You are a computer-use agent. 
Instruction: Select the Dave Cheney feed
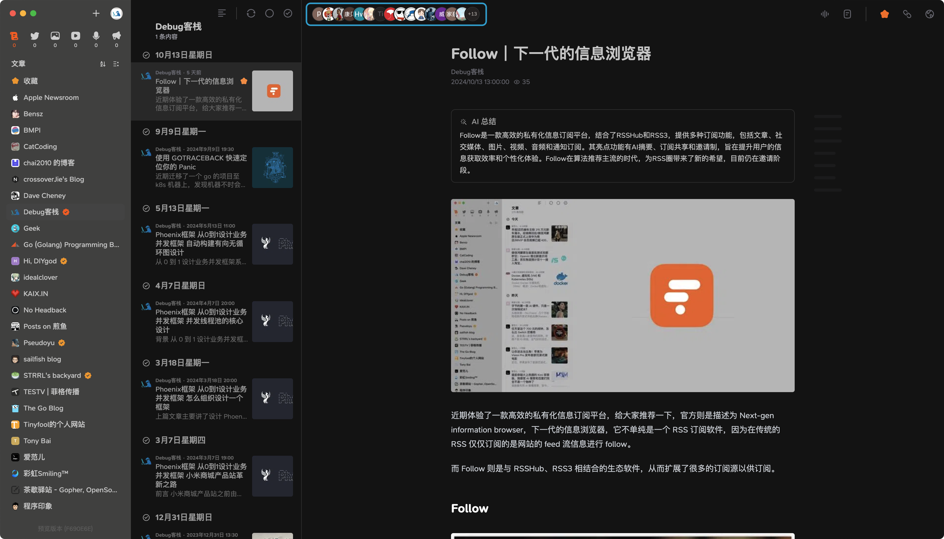(44, 195)
